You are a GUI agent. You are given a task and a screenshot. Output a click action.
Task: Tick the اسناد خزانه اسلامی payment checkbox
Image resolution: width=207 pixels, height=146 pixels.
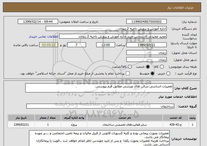pyautogui.click(x=128, y=73)
